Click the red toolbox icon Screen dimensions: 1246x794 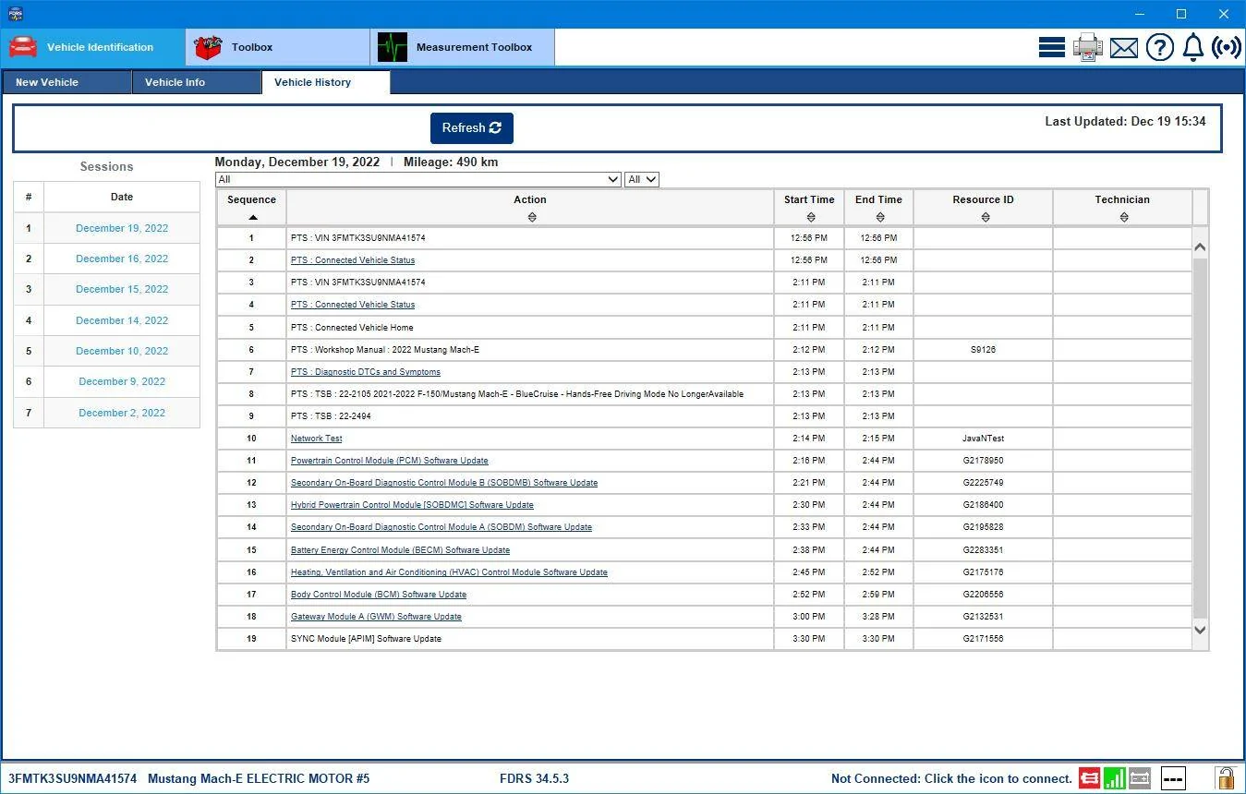(x=208, y=47)
